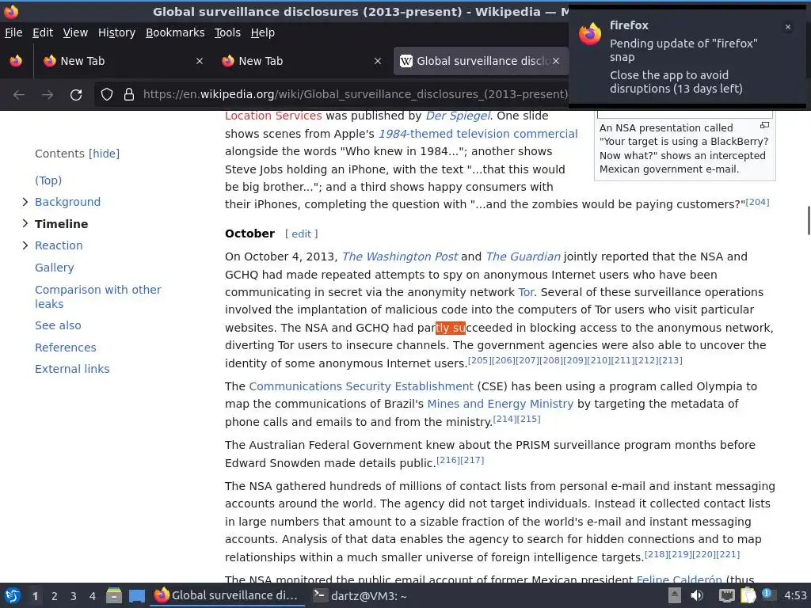Jump to (Top) in contents

[x=48, y=180]
